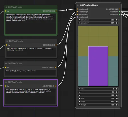This screenshot has width=128, height=117.
Task: Collapse the MultiAreaConditioning node via title dot
Action: tap(78, 5)
